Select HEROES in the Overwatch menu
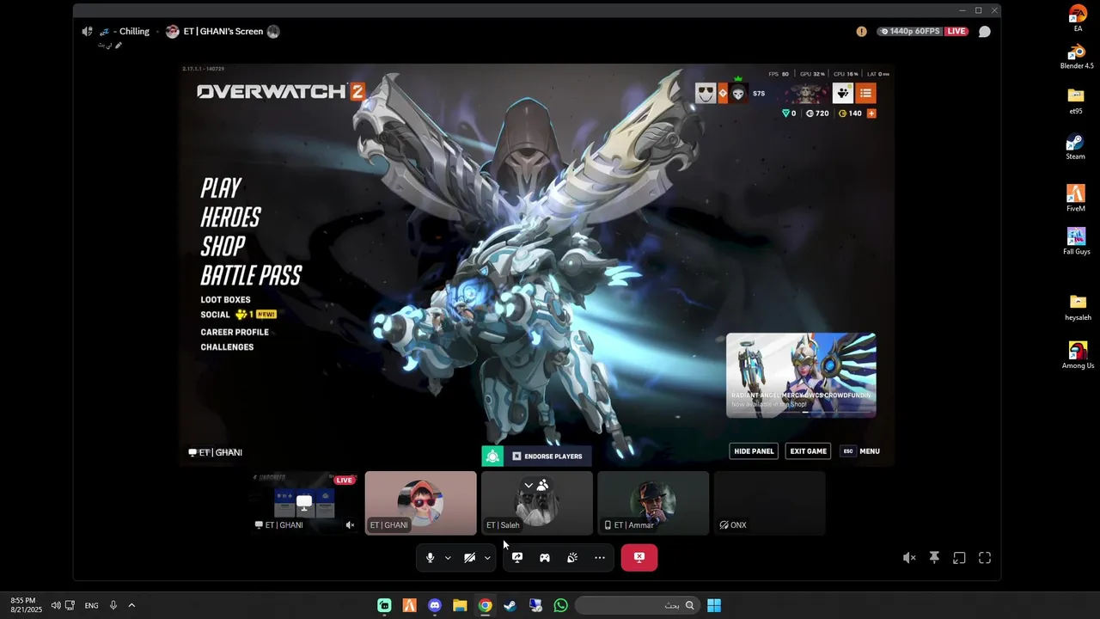The width and height of the screenshot is (1100, 619). coord(230,218)
